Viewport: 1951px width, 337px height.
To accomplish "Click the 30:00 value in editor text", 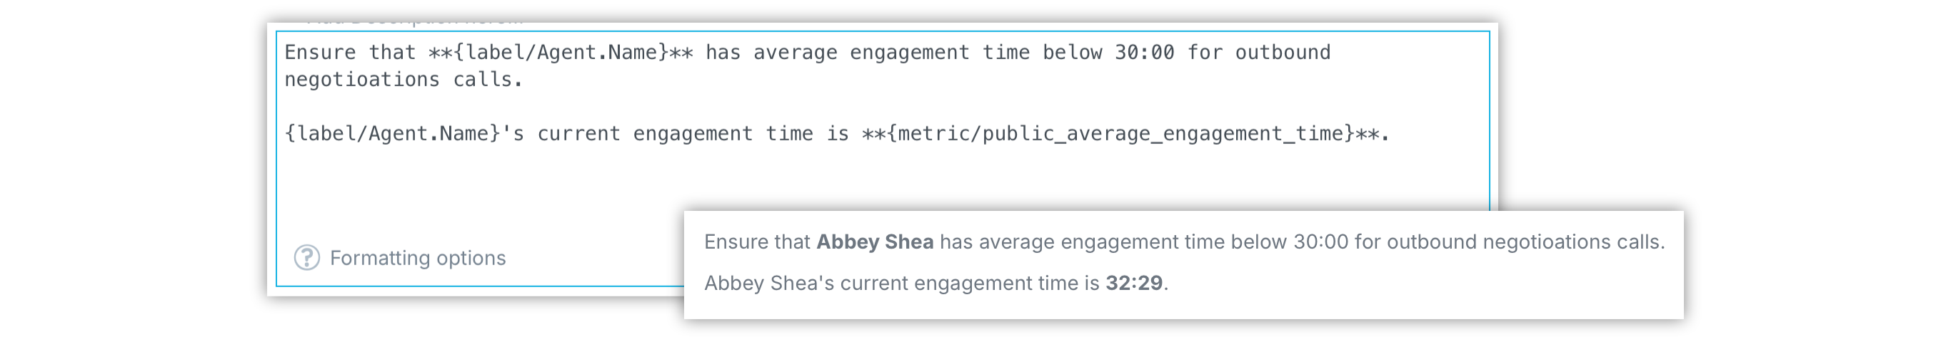I will (x=1145, y=52).
